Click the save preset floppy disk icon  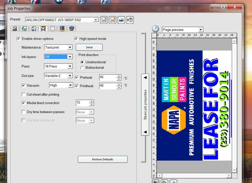(104, 20)
